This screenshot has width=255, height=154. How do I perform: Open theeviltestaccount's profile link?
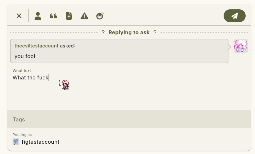(37, 46)
